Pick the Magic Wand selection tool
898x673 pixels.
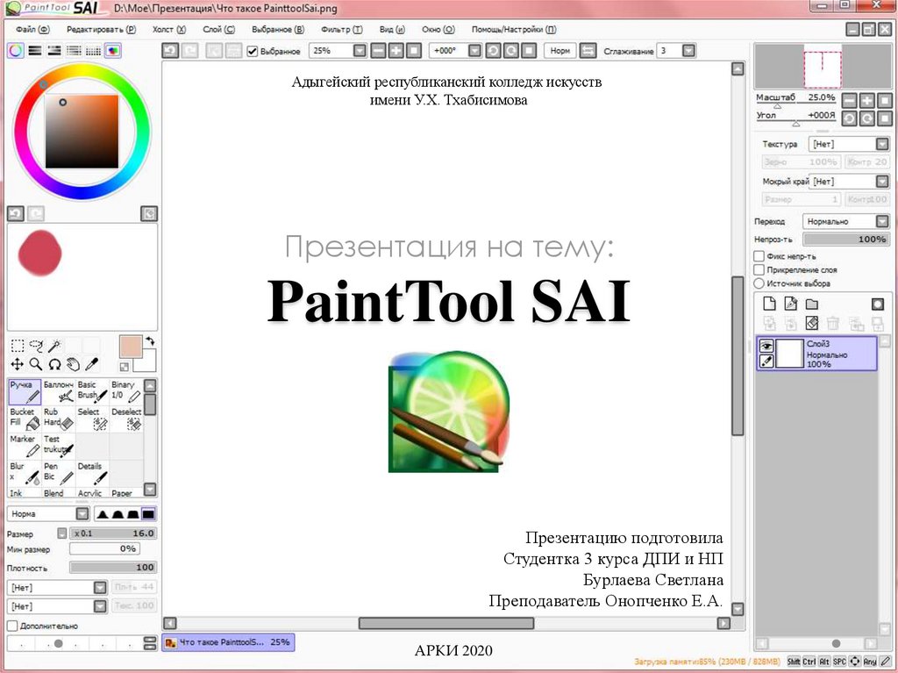click(54, 346)
